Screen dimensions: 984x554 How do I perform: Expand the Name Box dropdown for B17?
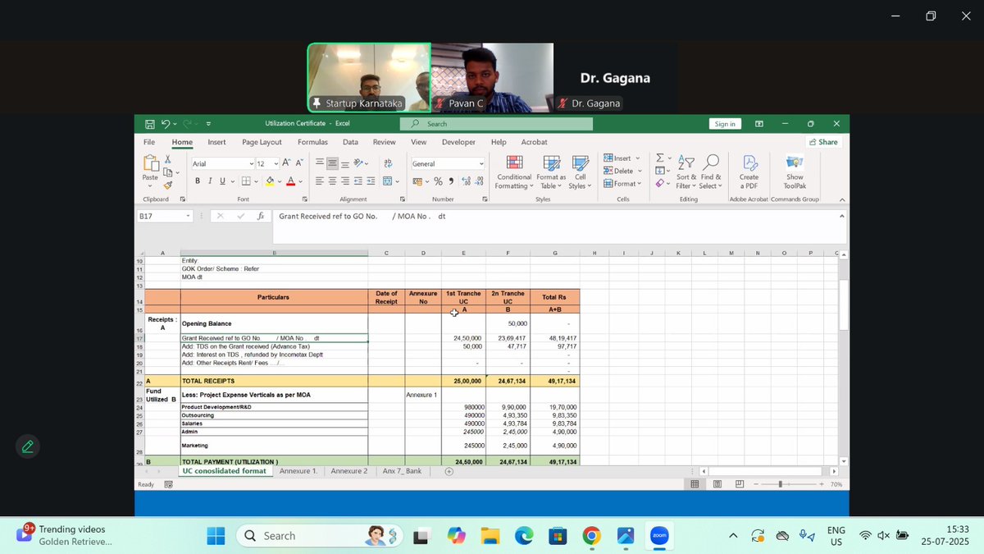tap(188, 216)
